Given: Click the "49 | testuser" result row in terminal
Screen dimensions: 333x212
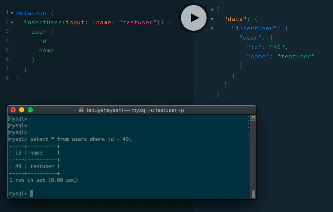Looking at the screenshot, I should point(34,166).
